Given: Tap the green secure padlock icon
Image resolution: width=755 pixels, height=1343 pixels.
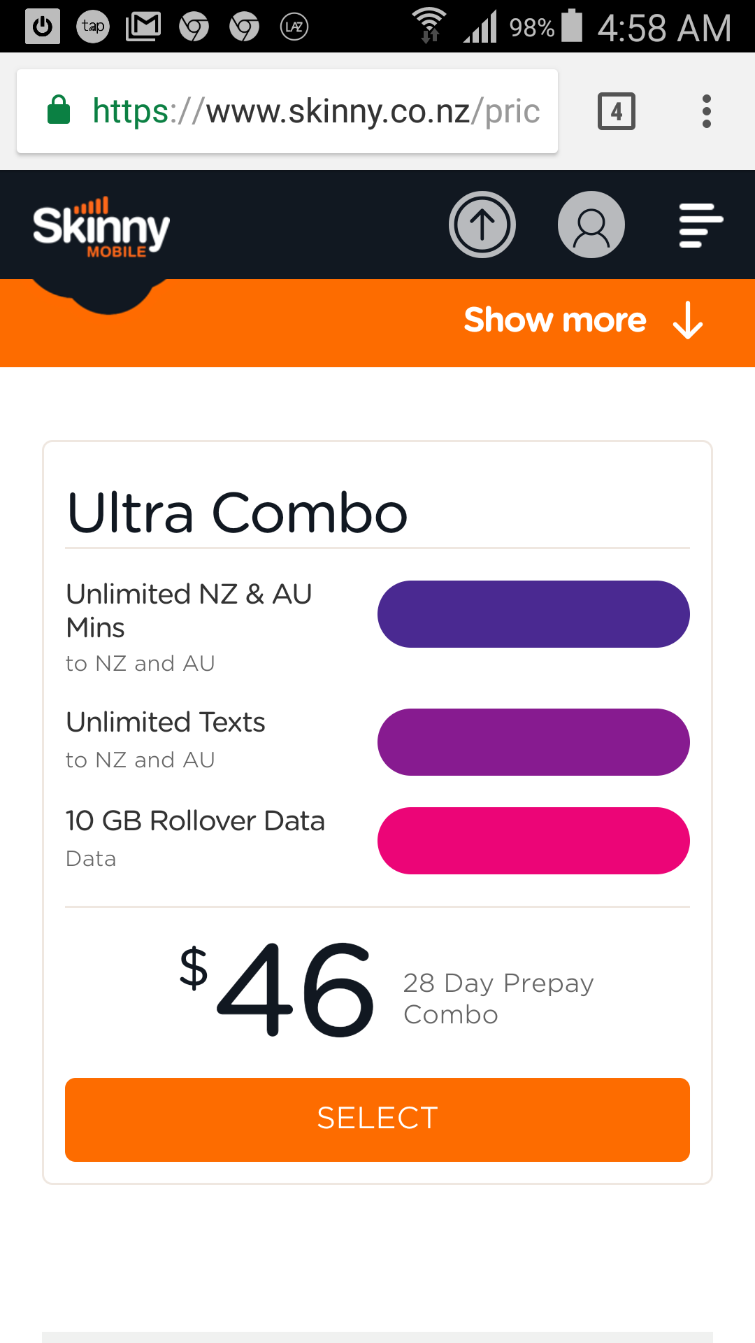Looking at the screenshot, I should coord(59,111).
